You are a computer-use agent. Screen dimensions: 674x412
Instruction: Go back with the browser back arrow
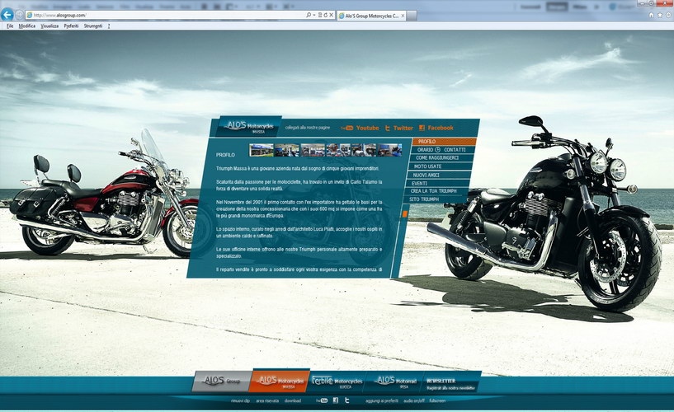[7, 15]
